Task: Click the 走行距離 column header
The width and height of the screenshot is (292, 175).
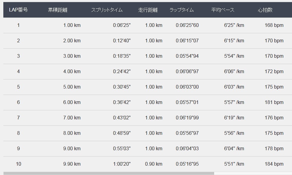Action: tap(148, 10)
